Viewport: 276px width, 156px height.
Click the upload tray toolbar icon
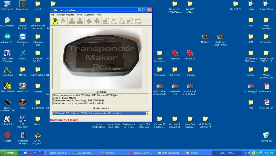72,21
